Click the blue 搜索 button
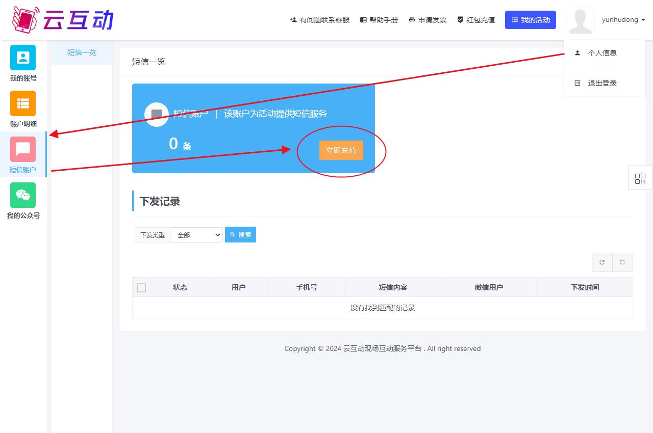 [x=240, y=235]
